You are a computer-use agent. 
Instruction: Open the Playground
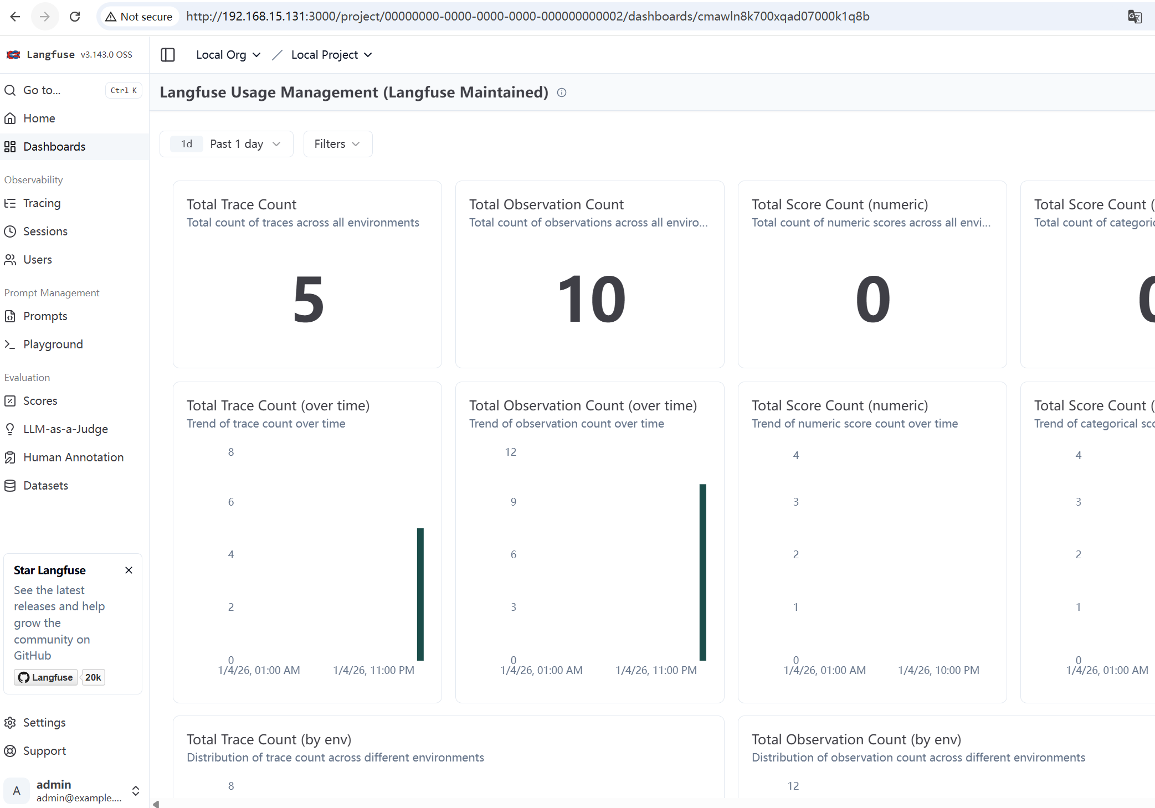(x=53, y=344)
